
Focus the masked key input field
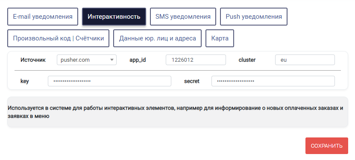point(109,81)
